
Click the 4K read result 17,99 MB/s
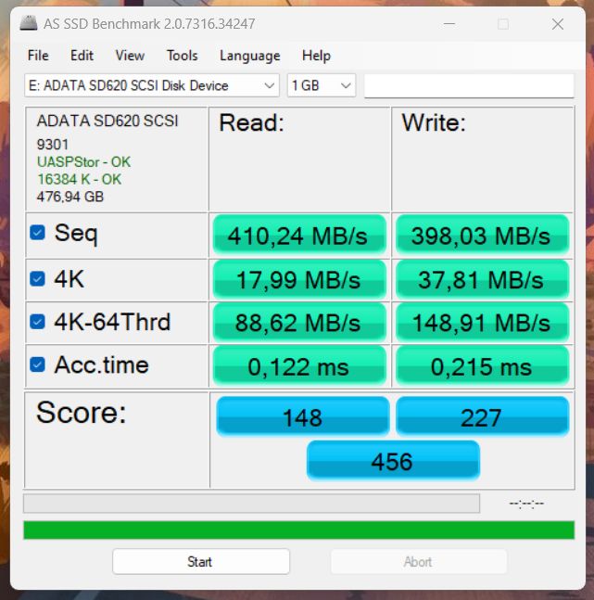coord(299,279)
